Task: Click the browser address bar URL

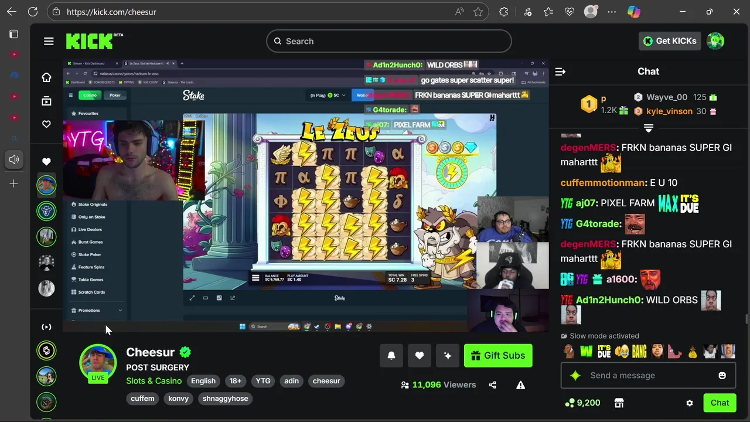Action: tap(111, 12)
